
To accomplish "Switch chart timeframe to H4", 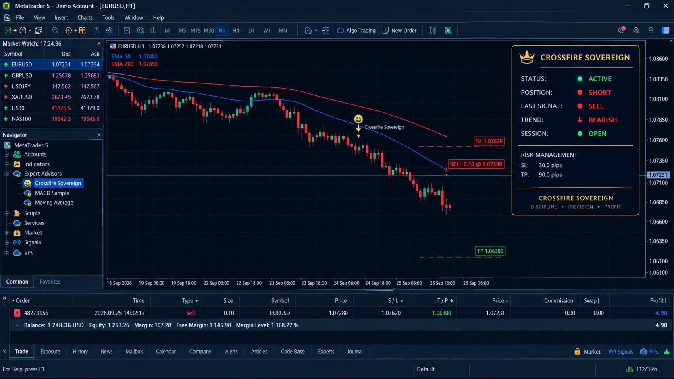I will pyautogui.click(x=236, y=31).
